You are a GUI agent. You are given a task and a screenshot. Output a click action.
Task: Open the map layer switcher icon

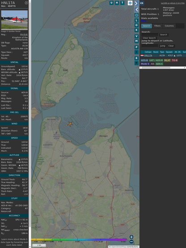point(130,3)
